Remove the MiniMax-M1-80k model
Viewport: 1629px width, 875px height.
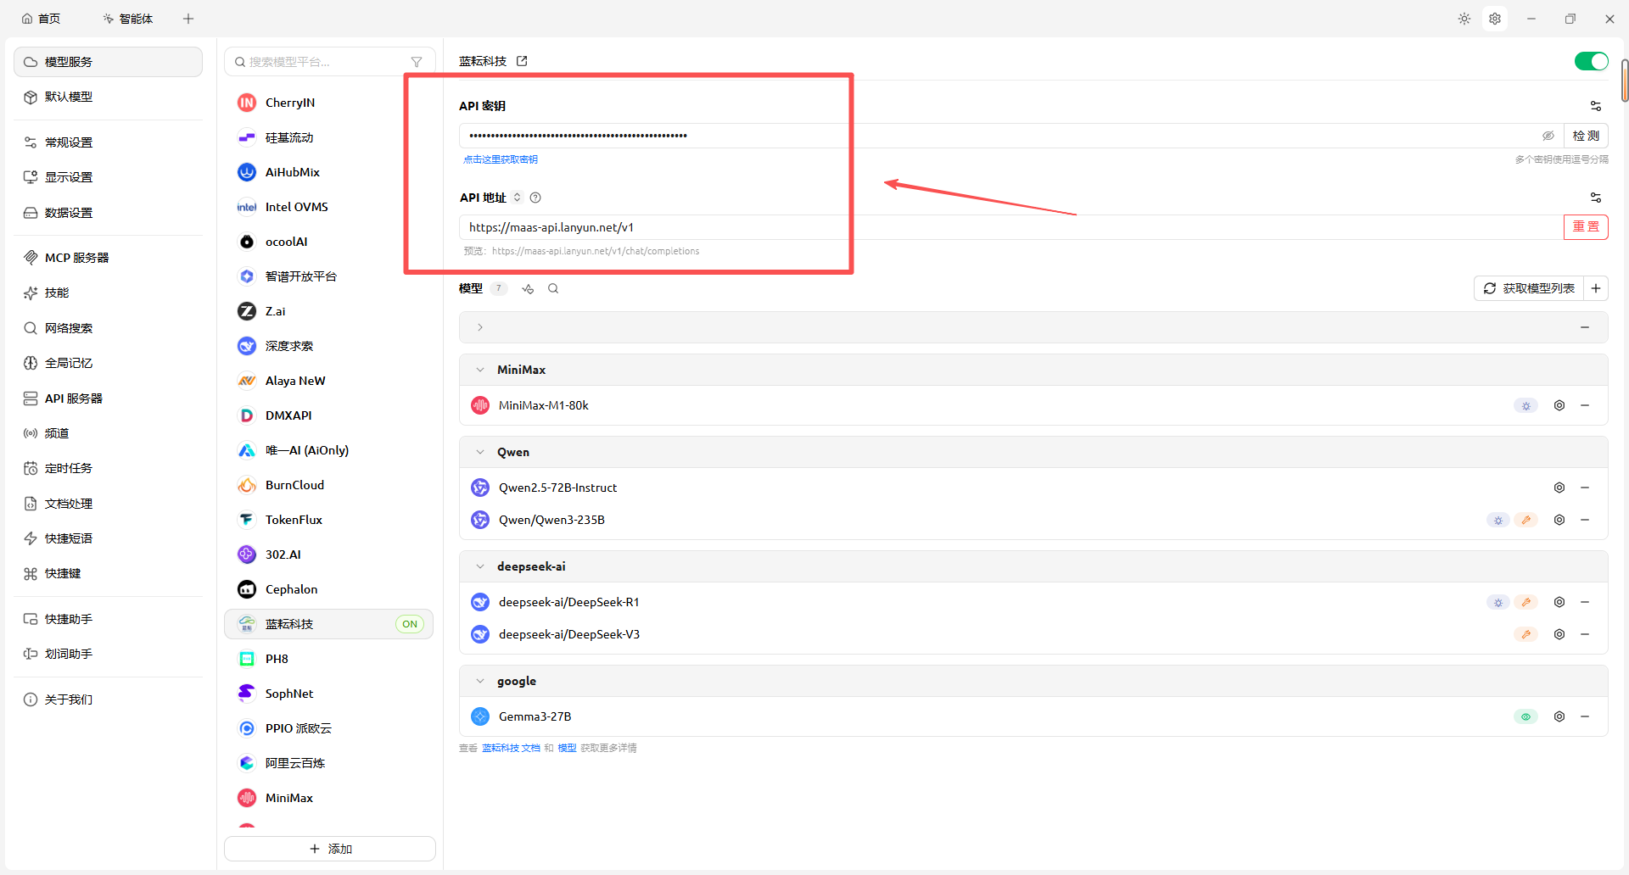click(x=1585, y=405)
